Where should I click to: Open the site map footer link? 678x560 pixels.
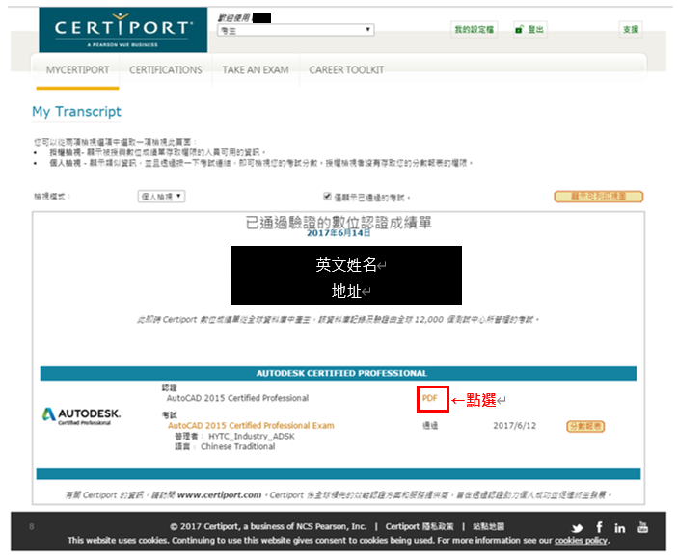pyautogui.click(x=488, y=526)
